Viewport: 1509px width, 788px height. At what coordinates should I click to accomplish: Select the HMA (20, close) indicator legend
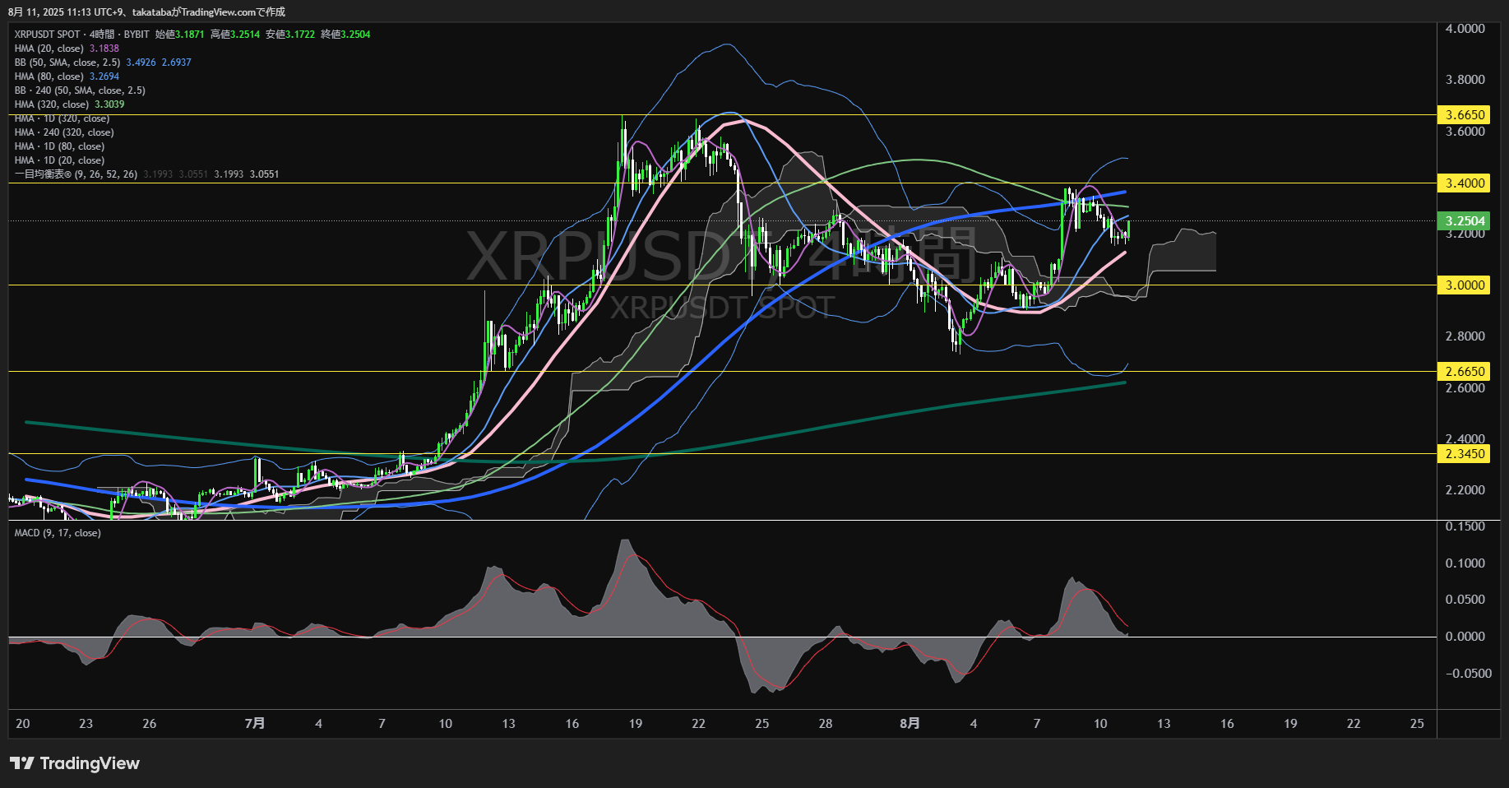point(49,49)
